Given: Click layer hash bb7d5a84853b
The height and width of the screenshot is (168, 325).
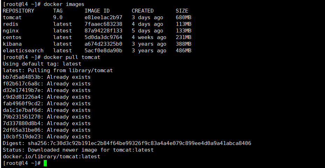Looking at the screenshot, I should (x=22, y=77).
